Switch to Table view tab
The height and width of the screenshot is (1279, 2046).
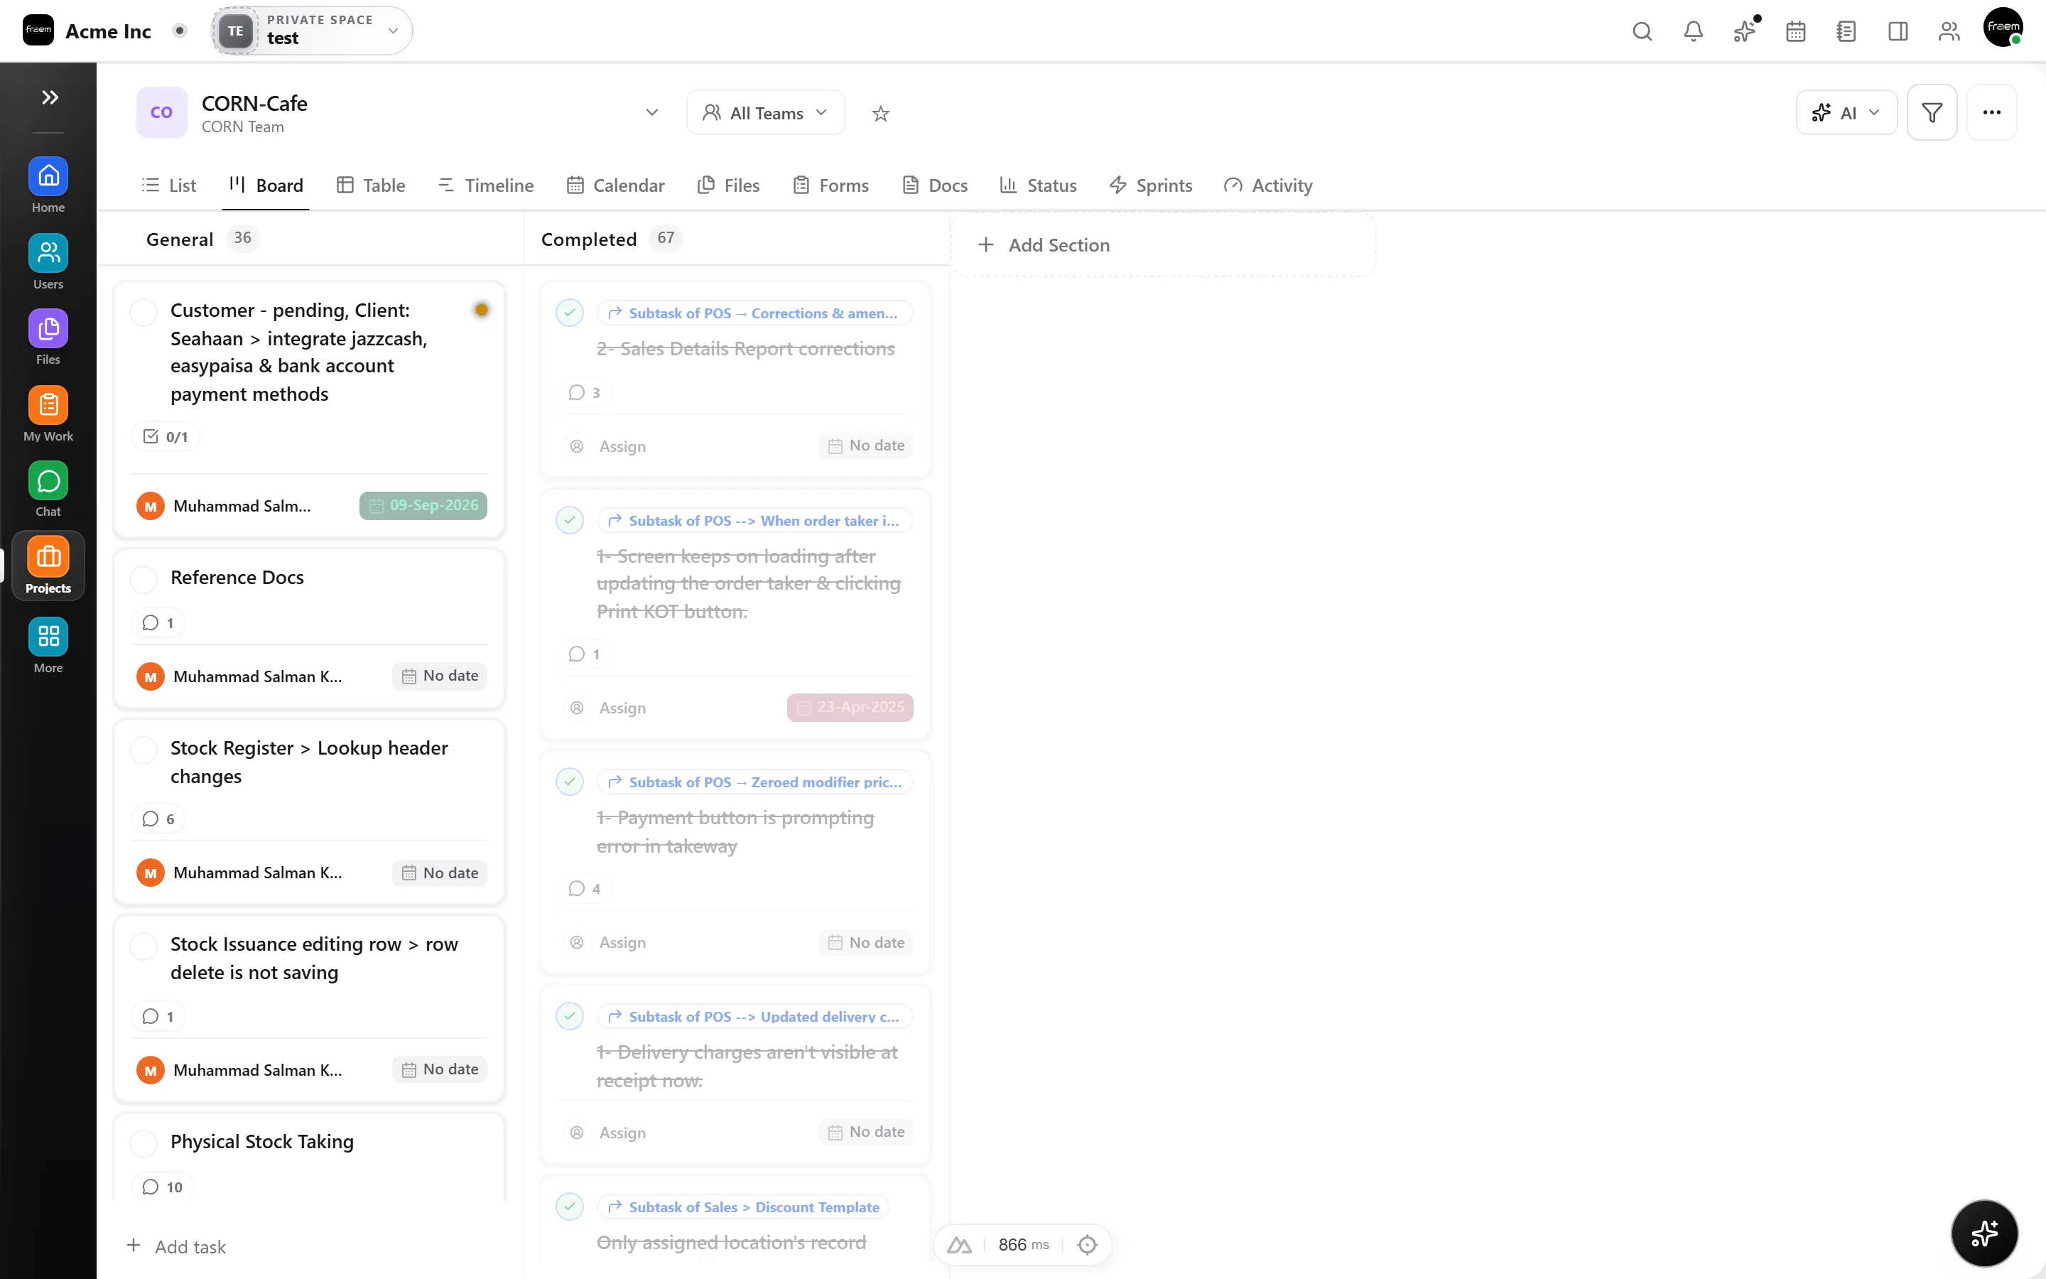pos(371,185)
